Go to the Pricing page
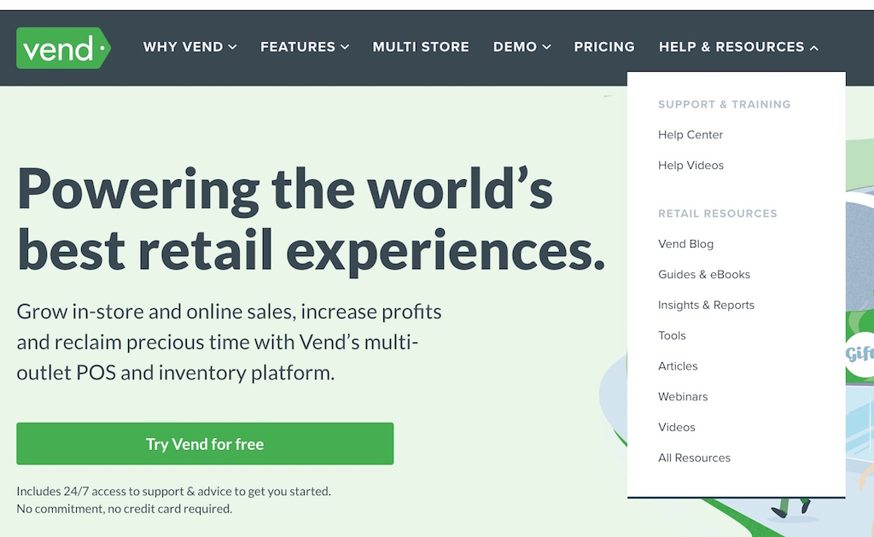The height and width of the screenshot is (537, 874). (x=604, y=47)
